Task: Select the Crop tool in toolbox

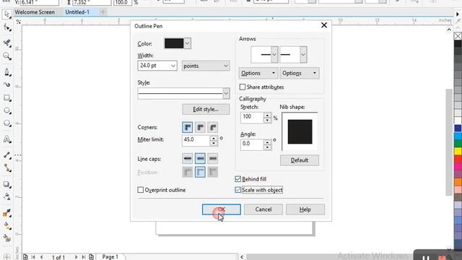Action: point(6,43)
